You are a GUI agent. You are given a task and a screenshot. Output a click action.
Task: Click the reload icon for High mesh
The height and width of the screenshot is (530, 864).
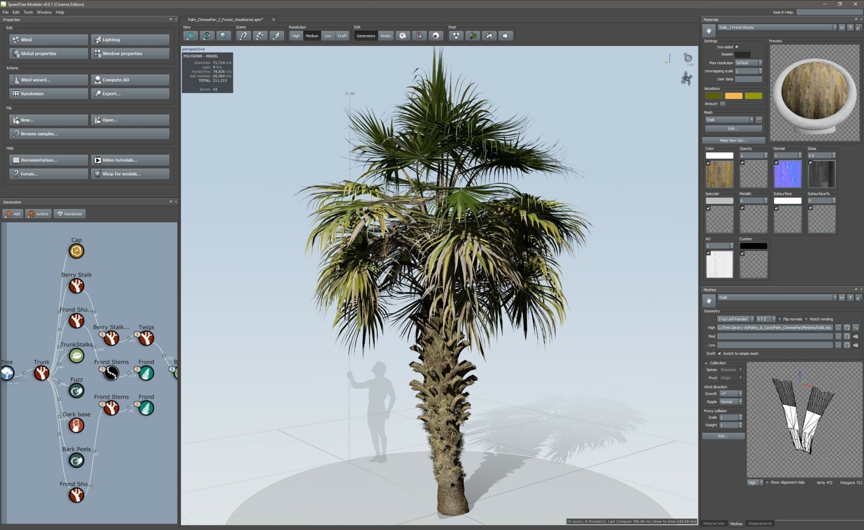846,328
